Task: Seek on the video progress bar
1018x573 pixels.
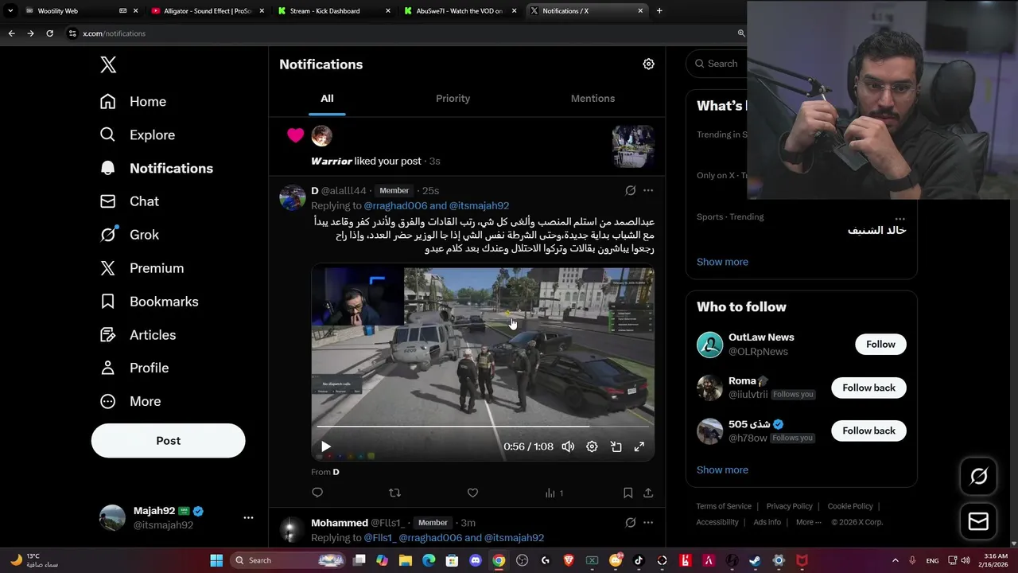Action: click(x=483, y=427)
